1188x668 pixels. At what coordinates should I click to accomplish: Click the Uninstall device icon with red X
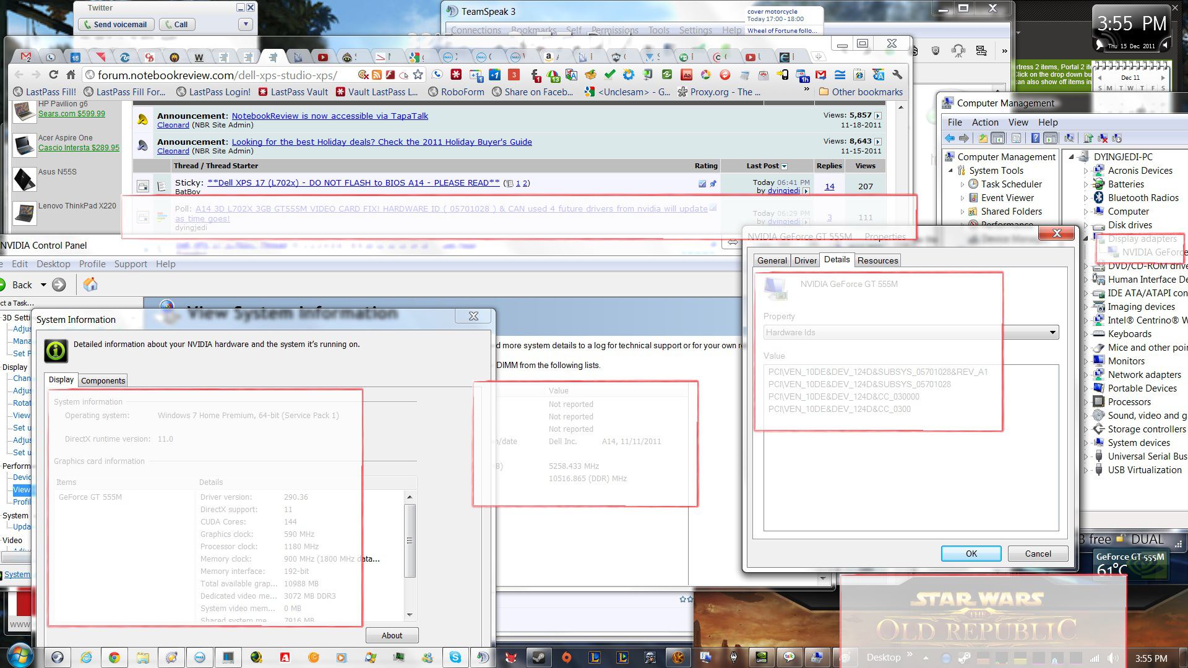click(x=1103, y=139)
